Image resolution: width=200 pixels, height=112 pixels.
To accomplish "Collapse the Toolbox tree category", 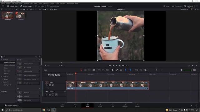I will pyautogui.click(x=2, y=60).
